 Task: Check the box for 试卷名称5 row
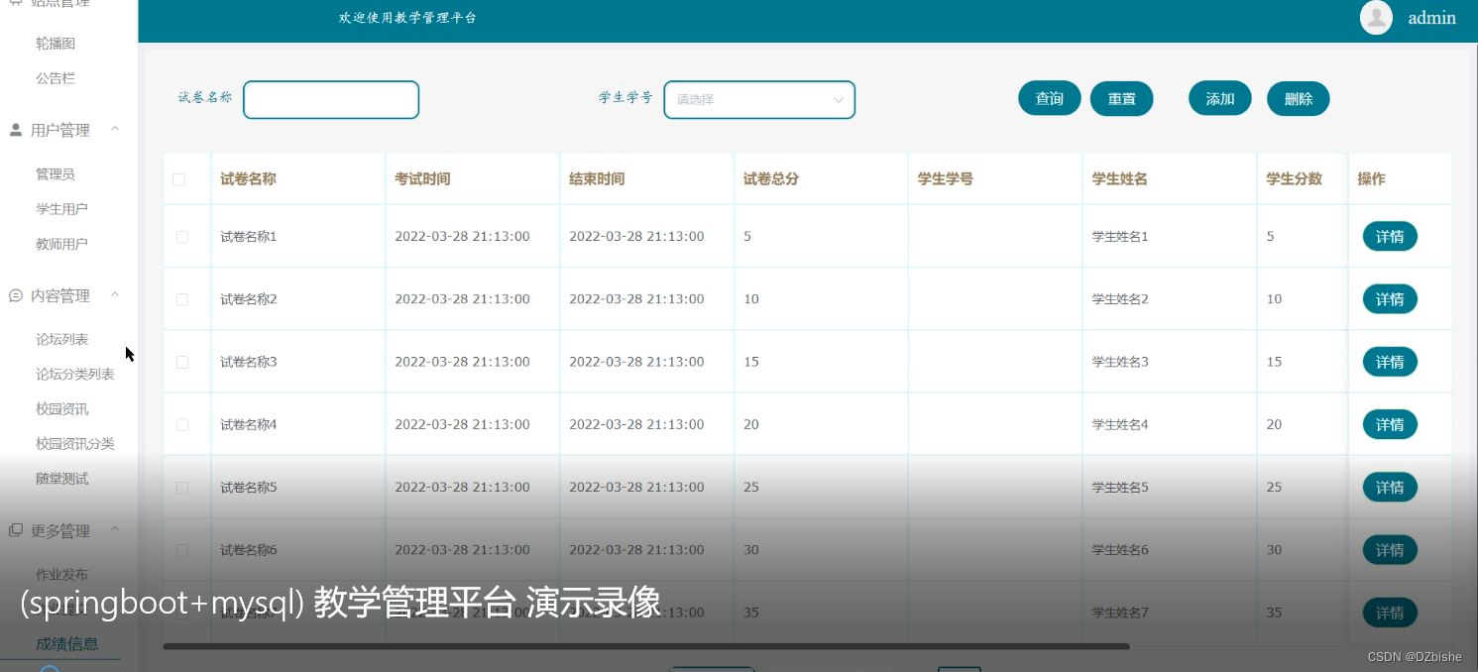(182, 488)
